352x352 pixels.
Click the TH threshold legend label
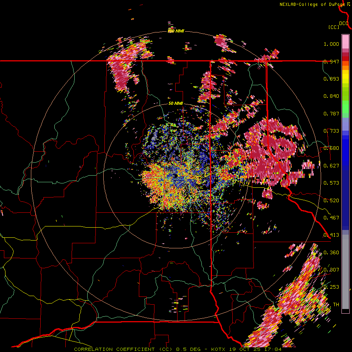(336, 305)
